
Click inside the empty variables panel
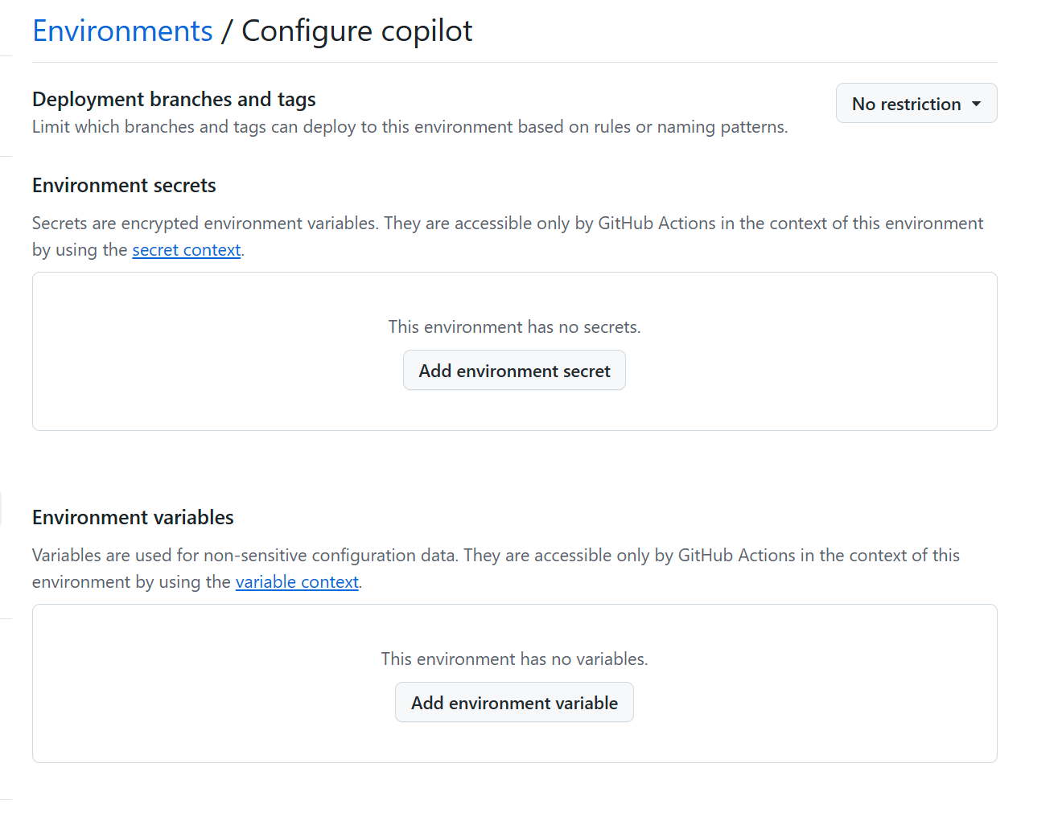coord(514,744)
